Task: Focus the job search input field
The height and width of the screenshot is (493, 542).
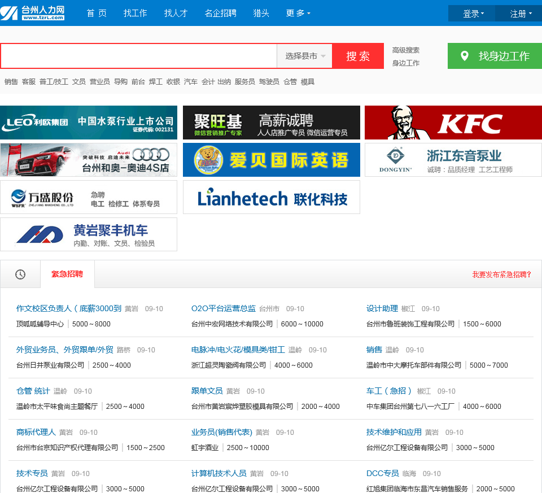Action: pos(139,56)
